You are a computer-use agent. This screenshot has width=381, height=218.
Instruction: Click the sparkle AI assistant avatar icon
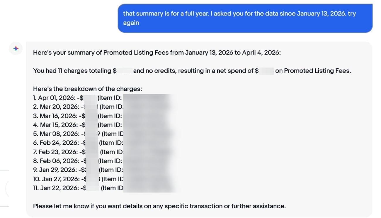pos(16,48)
